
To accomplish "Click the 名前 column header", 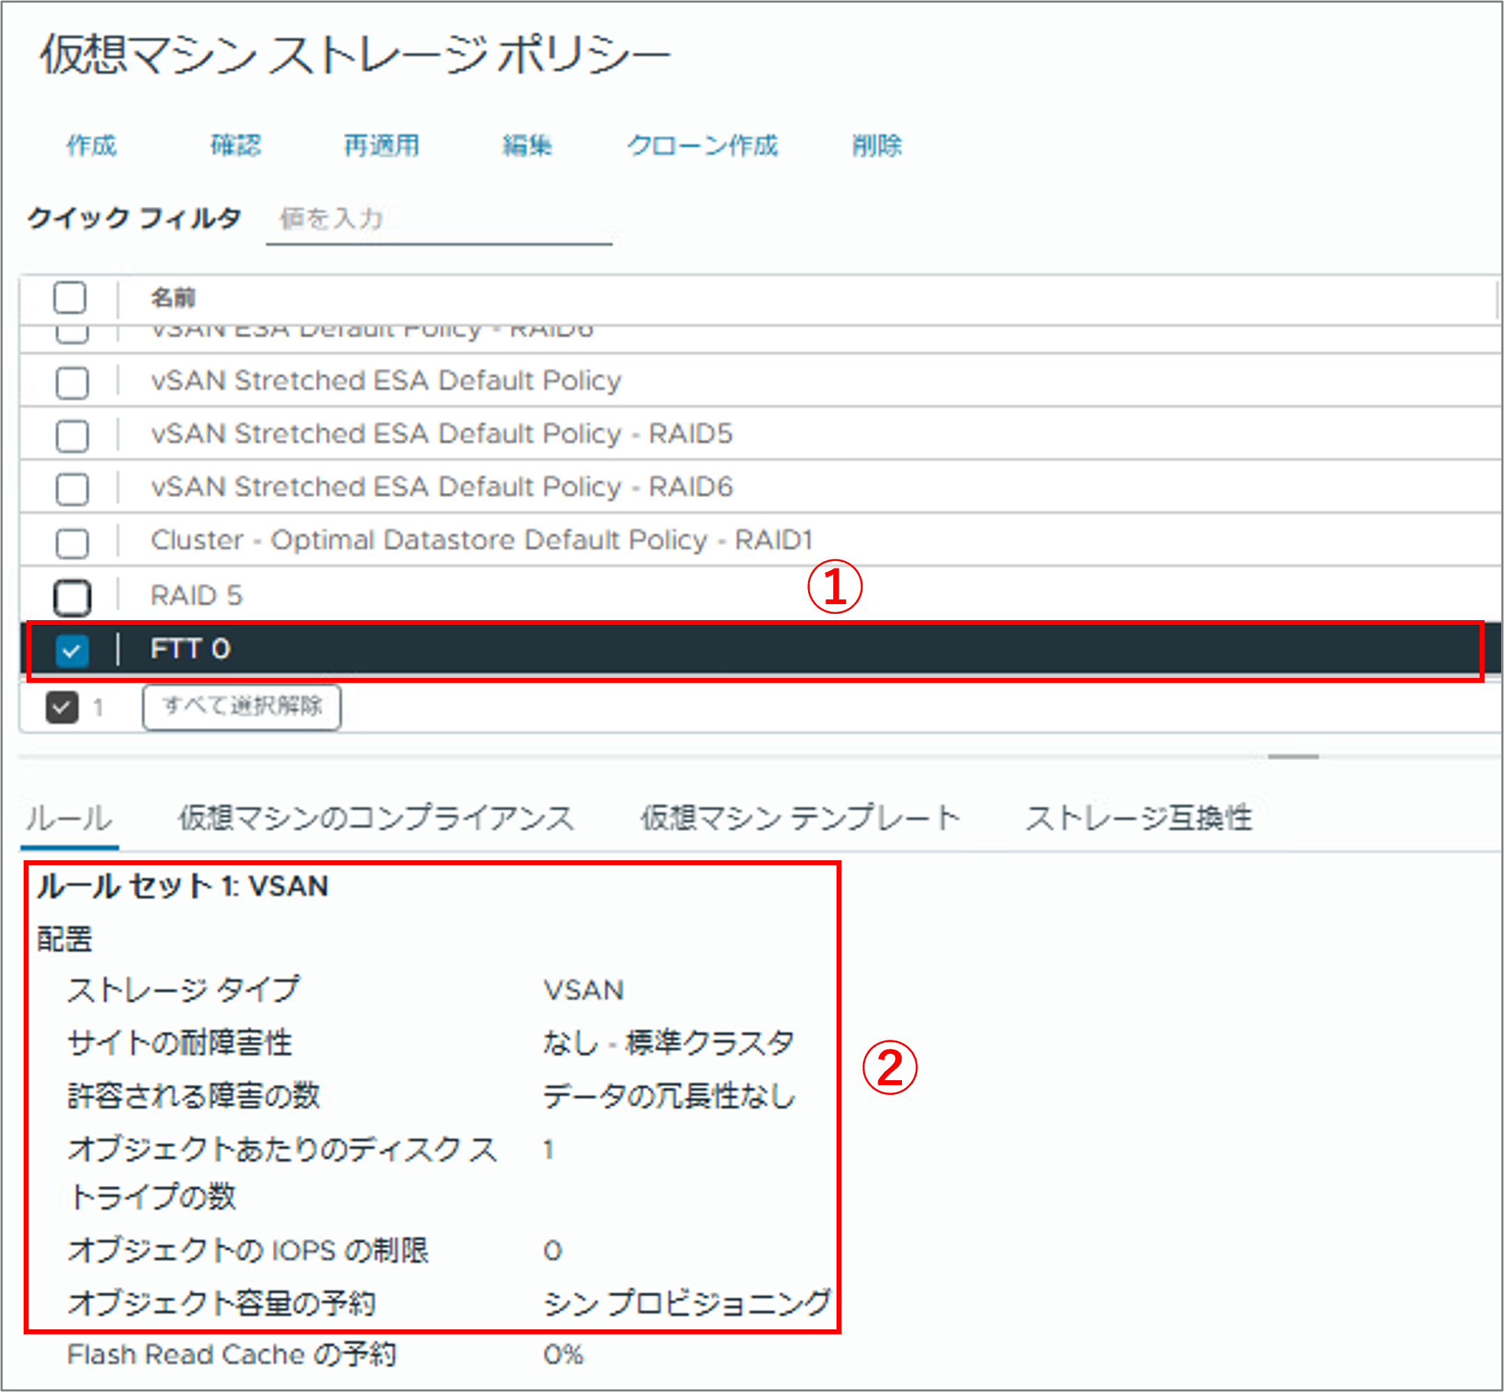I will click(173, 297).
